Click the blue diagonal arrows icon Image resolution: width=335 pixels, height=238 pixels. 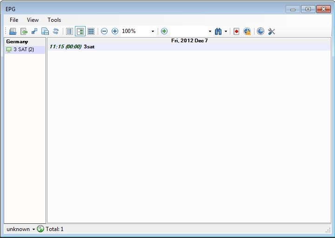tap(34, 32)
